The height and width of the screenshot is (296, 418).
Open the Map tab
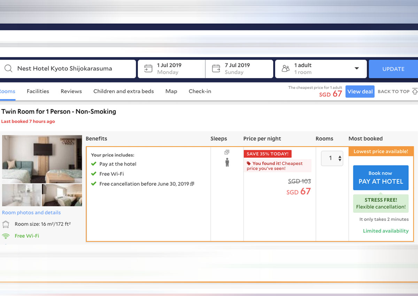pyautogui.click(x=171, y=91)
